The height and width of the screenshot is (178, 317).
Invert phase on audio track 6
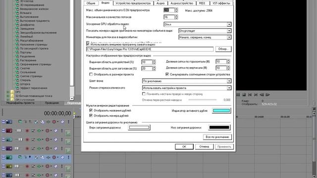click(x=33, y=166)
